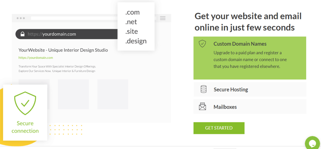This screenshot has height=149, width=321.
Task: Select the .net domain extension
Action: click(131, 22)
